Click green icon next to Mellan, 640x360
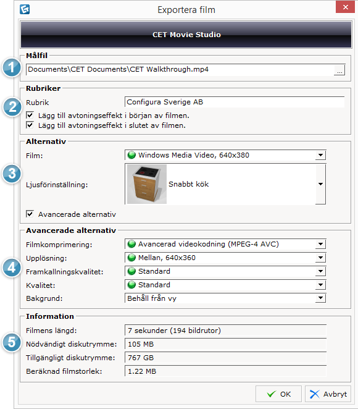The image size is (358, 409). 132,258
